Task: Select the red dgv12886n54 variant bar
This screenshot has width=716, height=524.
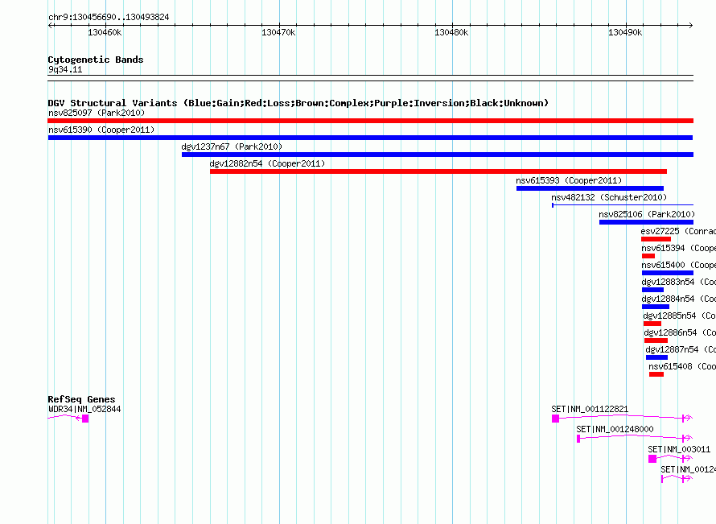Action: (x=656, y=340)
